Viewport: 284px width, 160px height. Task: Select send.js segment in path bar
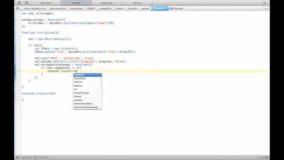[160, 8]
